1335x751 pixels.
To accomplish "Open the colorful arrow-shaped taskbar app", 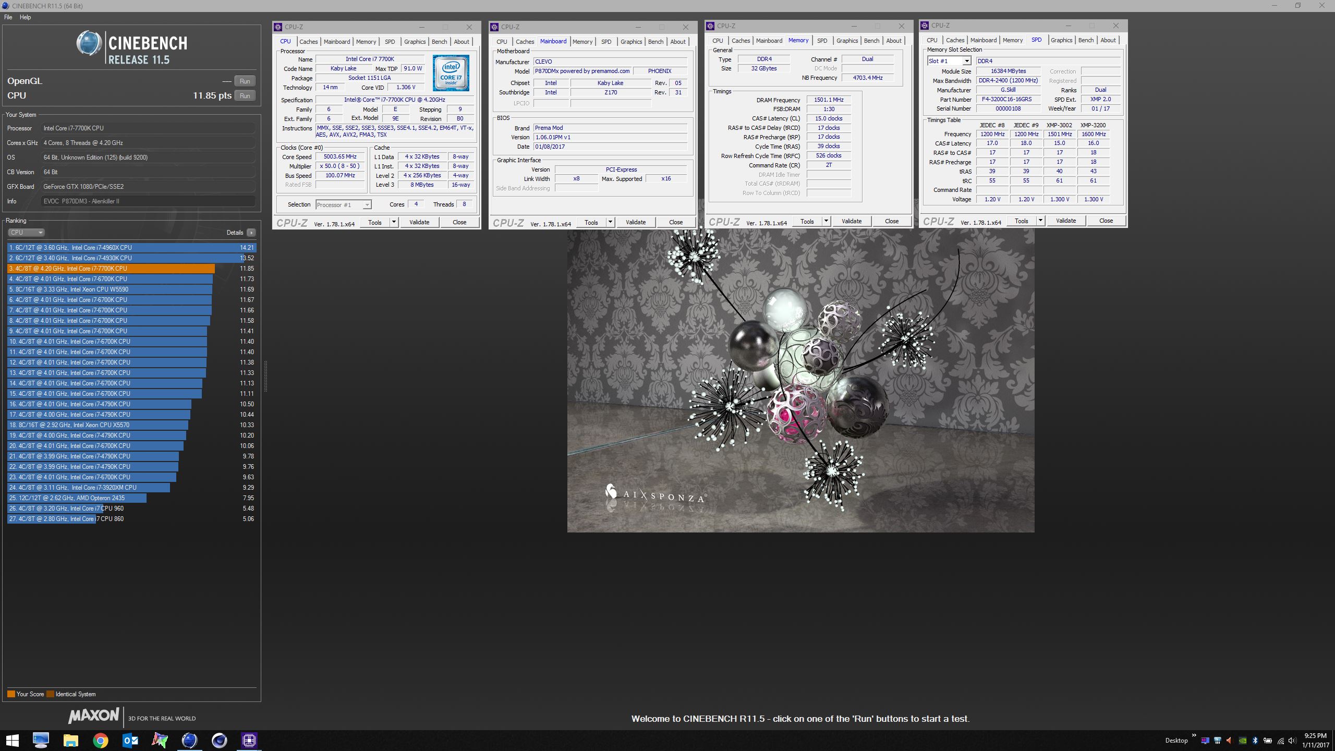I will click(160, 740).
